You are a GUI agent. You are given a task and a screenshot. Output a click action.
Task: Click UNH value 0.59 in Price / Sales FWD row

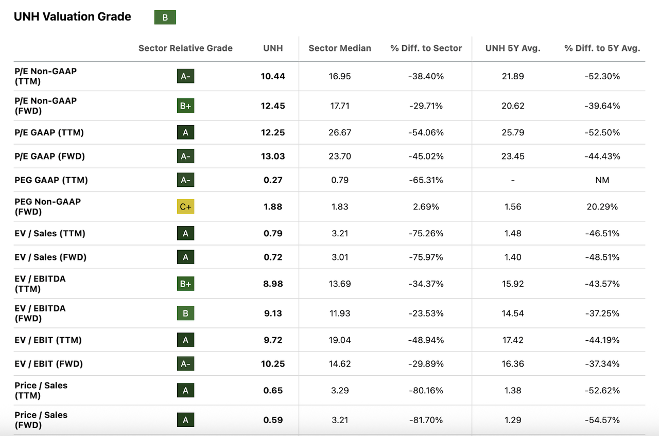coord(273,420)
